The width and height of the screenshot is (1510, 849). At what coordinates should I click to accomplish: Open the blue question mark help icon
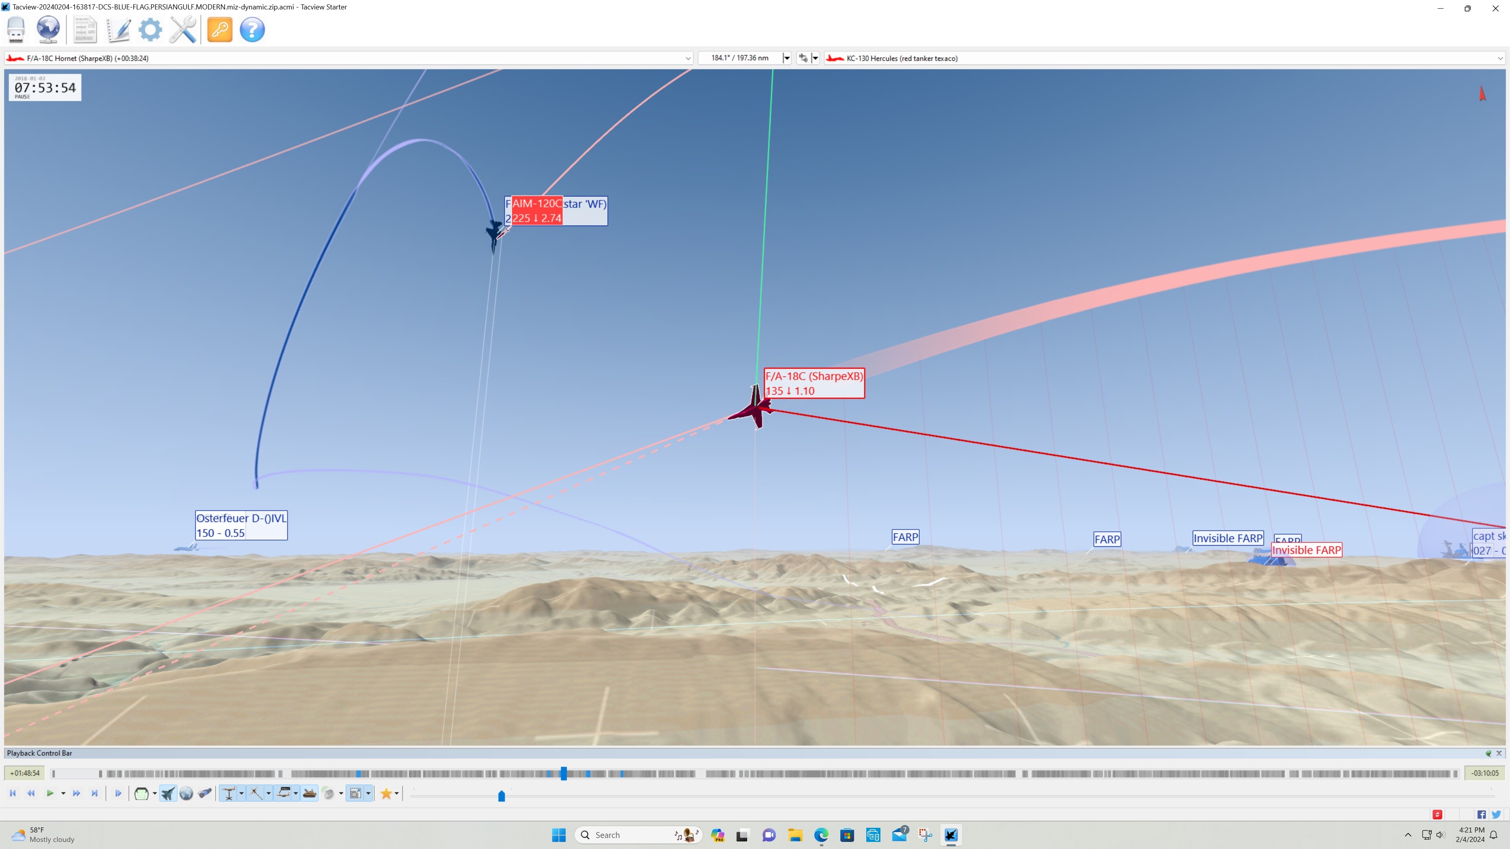click(252, 29)
